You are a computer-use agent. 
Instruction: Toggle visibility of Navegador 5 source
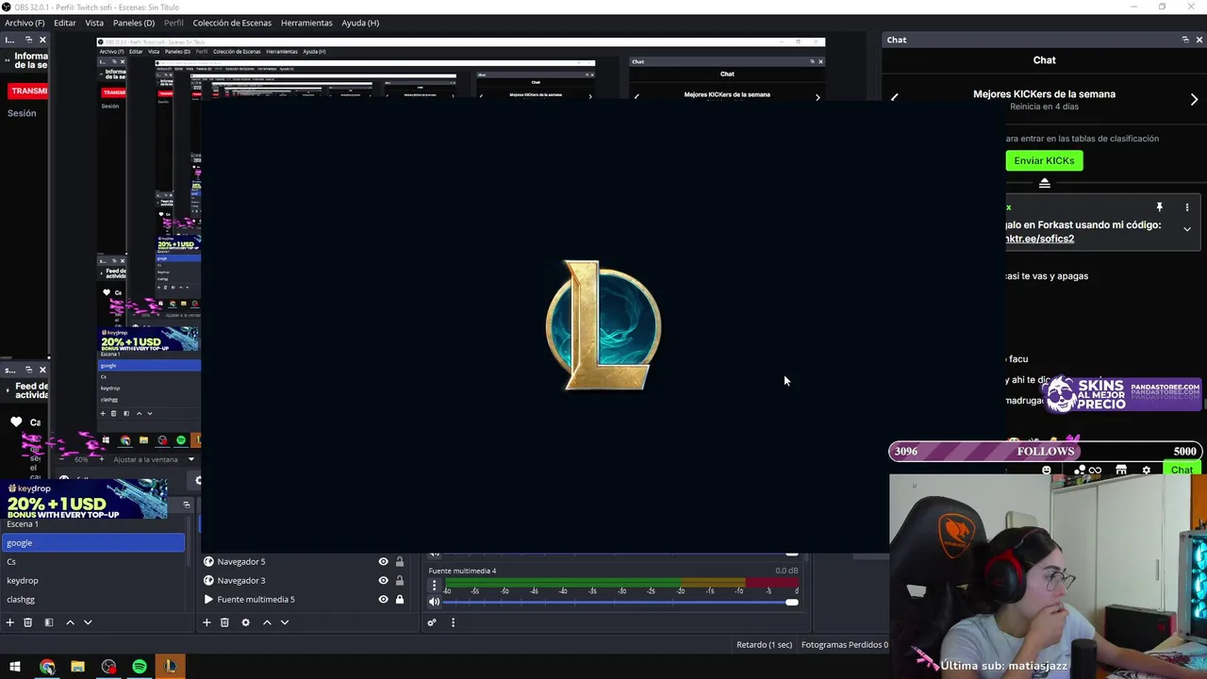point(383,562)
